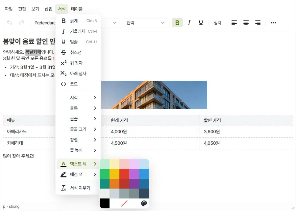Center align text with toolbar icon

246,23
